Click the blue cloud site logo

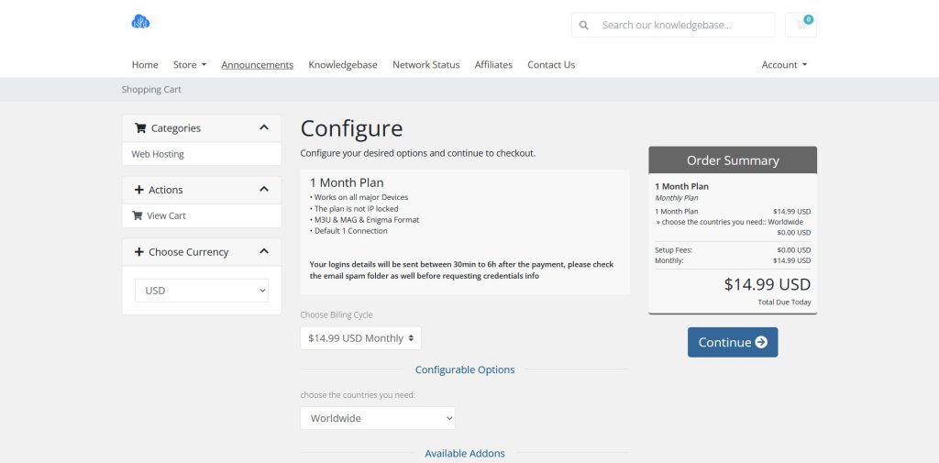[140, 22]
